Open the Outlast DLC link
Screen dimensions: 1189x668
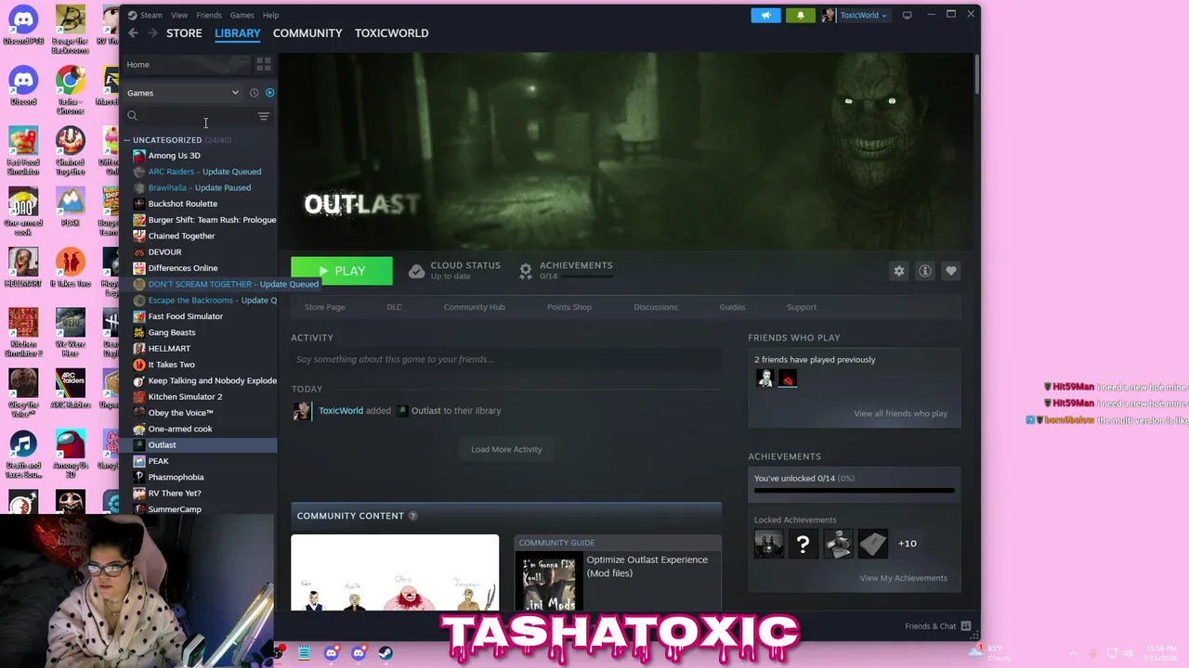click(x=394, y=307)
